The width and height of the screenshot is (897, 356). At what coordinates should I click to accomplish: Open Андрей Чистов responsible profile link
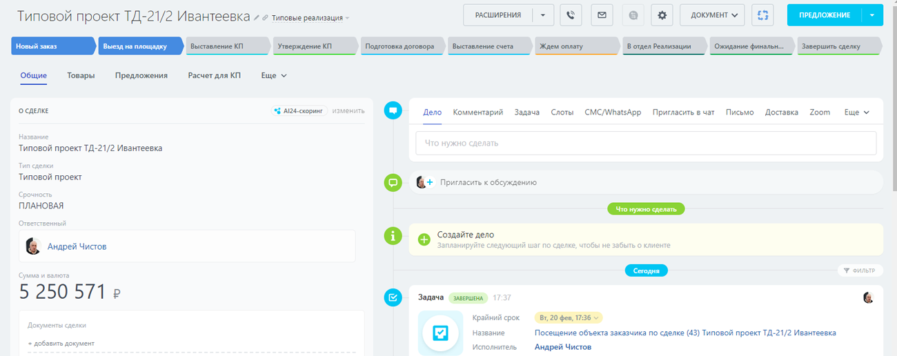pyautogui.click(x=77, y=246)
